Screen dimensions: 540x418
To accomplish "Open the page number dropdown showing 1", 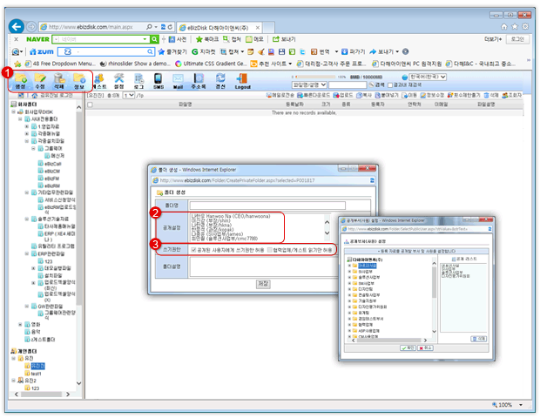I will pyautogui.click(x=128, y=96).
